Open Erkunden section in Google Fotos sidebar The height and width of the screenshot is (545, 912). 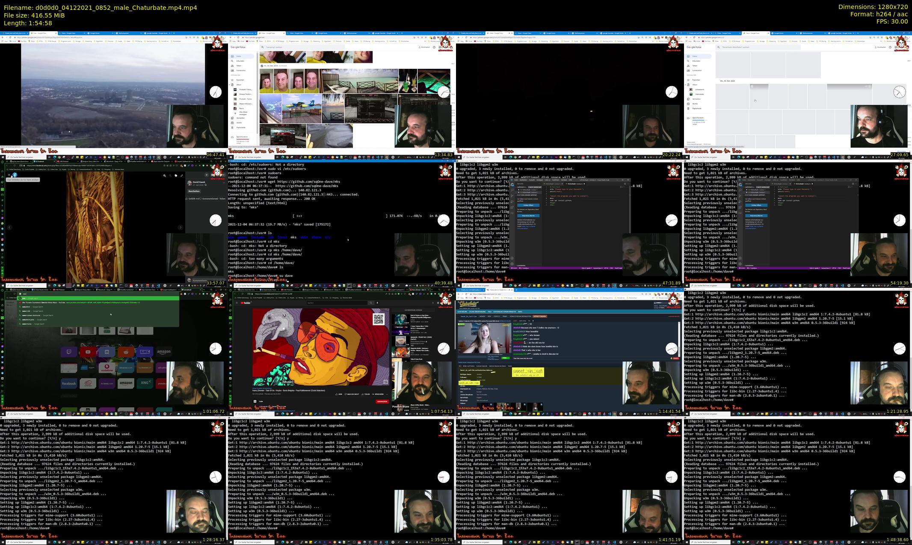coord(240,61)
